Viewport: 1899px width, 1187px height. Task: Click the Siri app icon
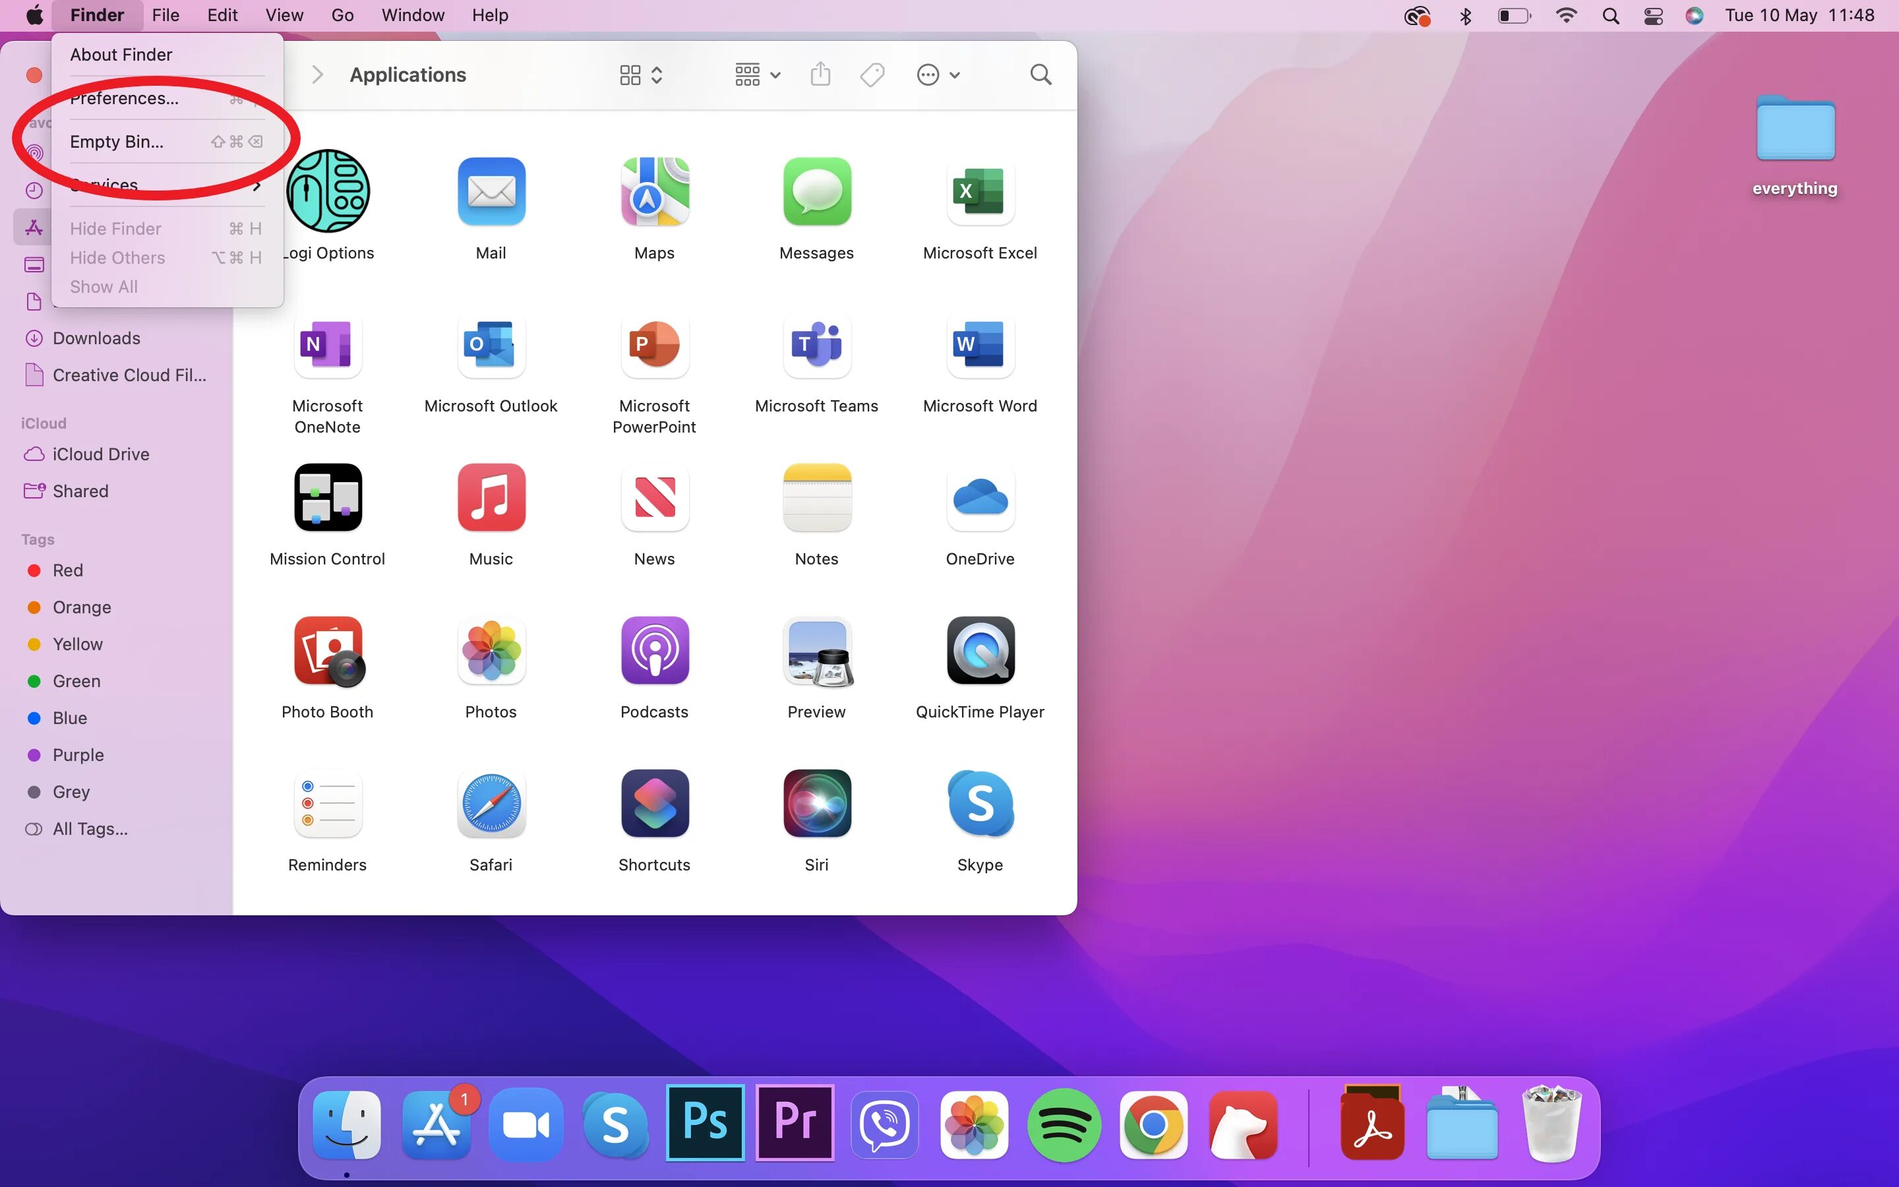[x=817, y=804]
